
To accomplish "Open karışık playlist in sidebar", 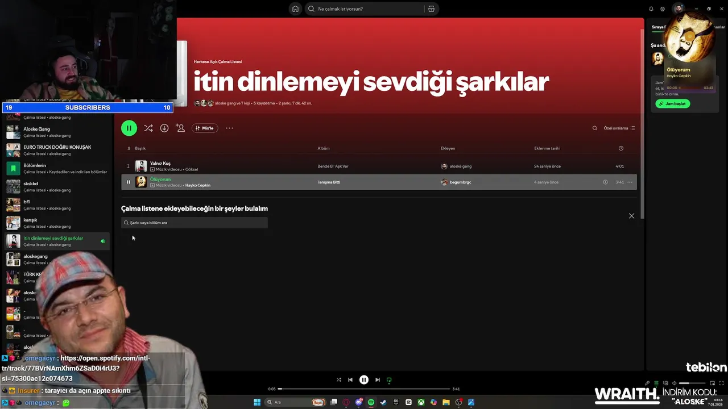I will 57,223.
